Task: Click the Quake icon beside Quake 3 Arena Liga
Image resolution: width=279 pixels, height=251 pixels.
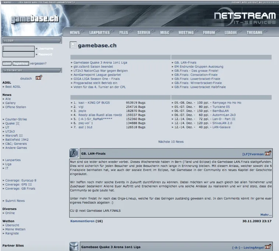Action: [x=74, y=246]
